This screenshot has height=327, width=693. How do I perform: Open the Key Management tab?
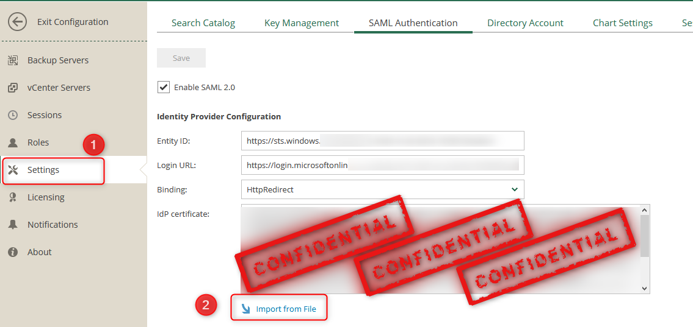click(x=301, y=23)
